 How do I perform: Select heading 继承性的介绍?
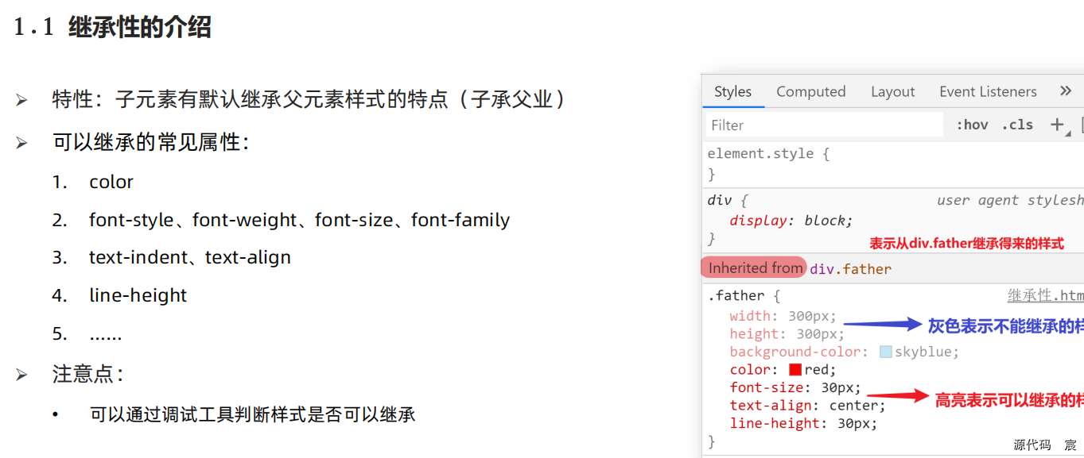point(140,28)
